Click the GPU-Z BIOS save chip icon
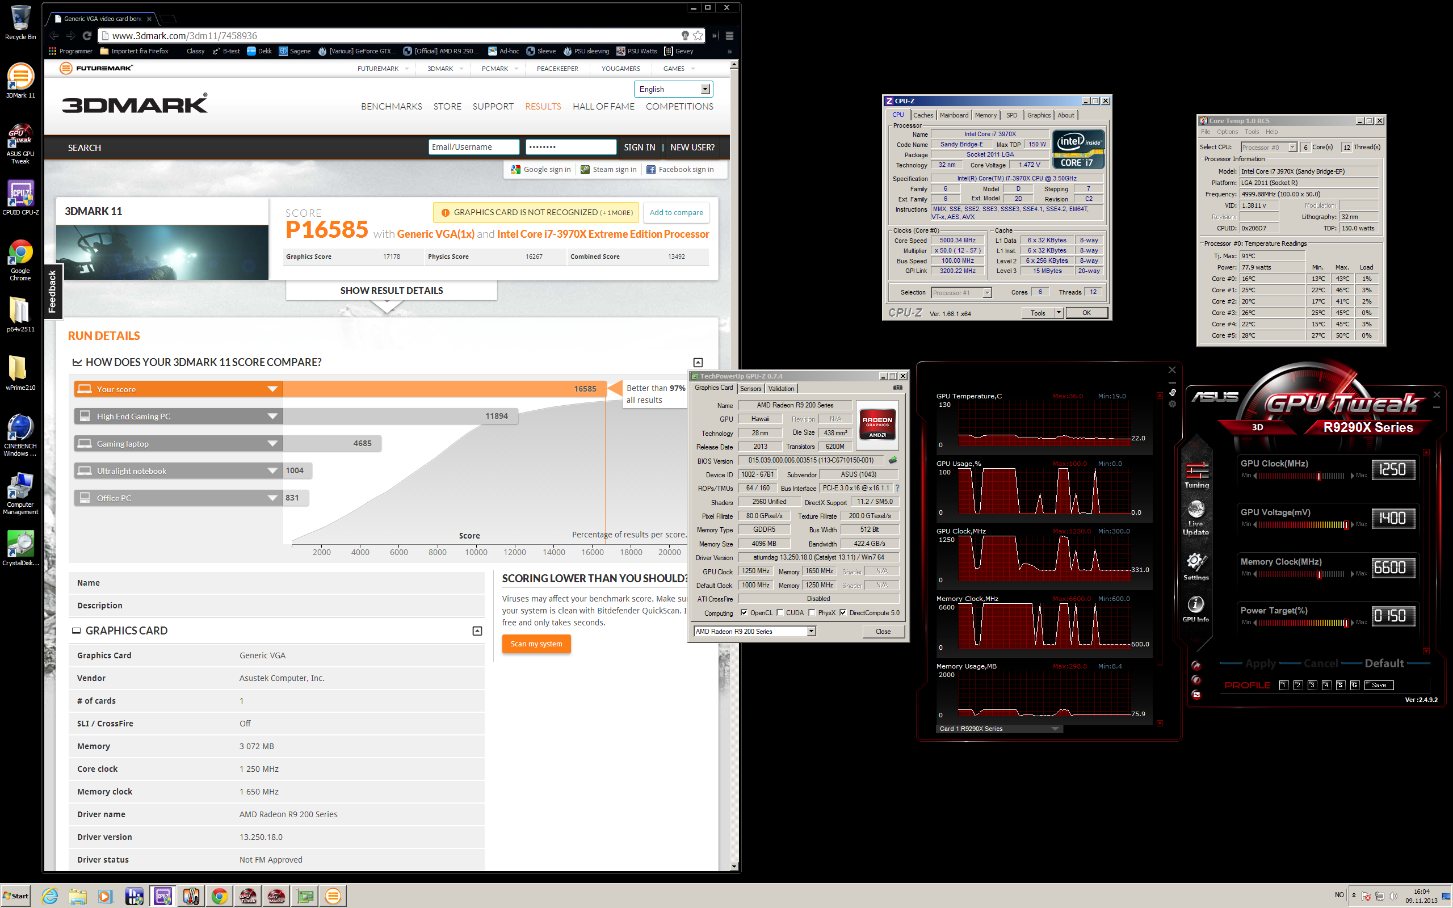 click(893, 461)
